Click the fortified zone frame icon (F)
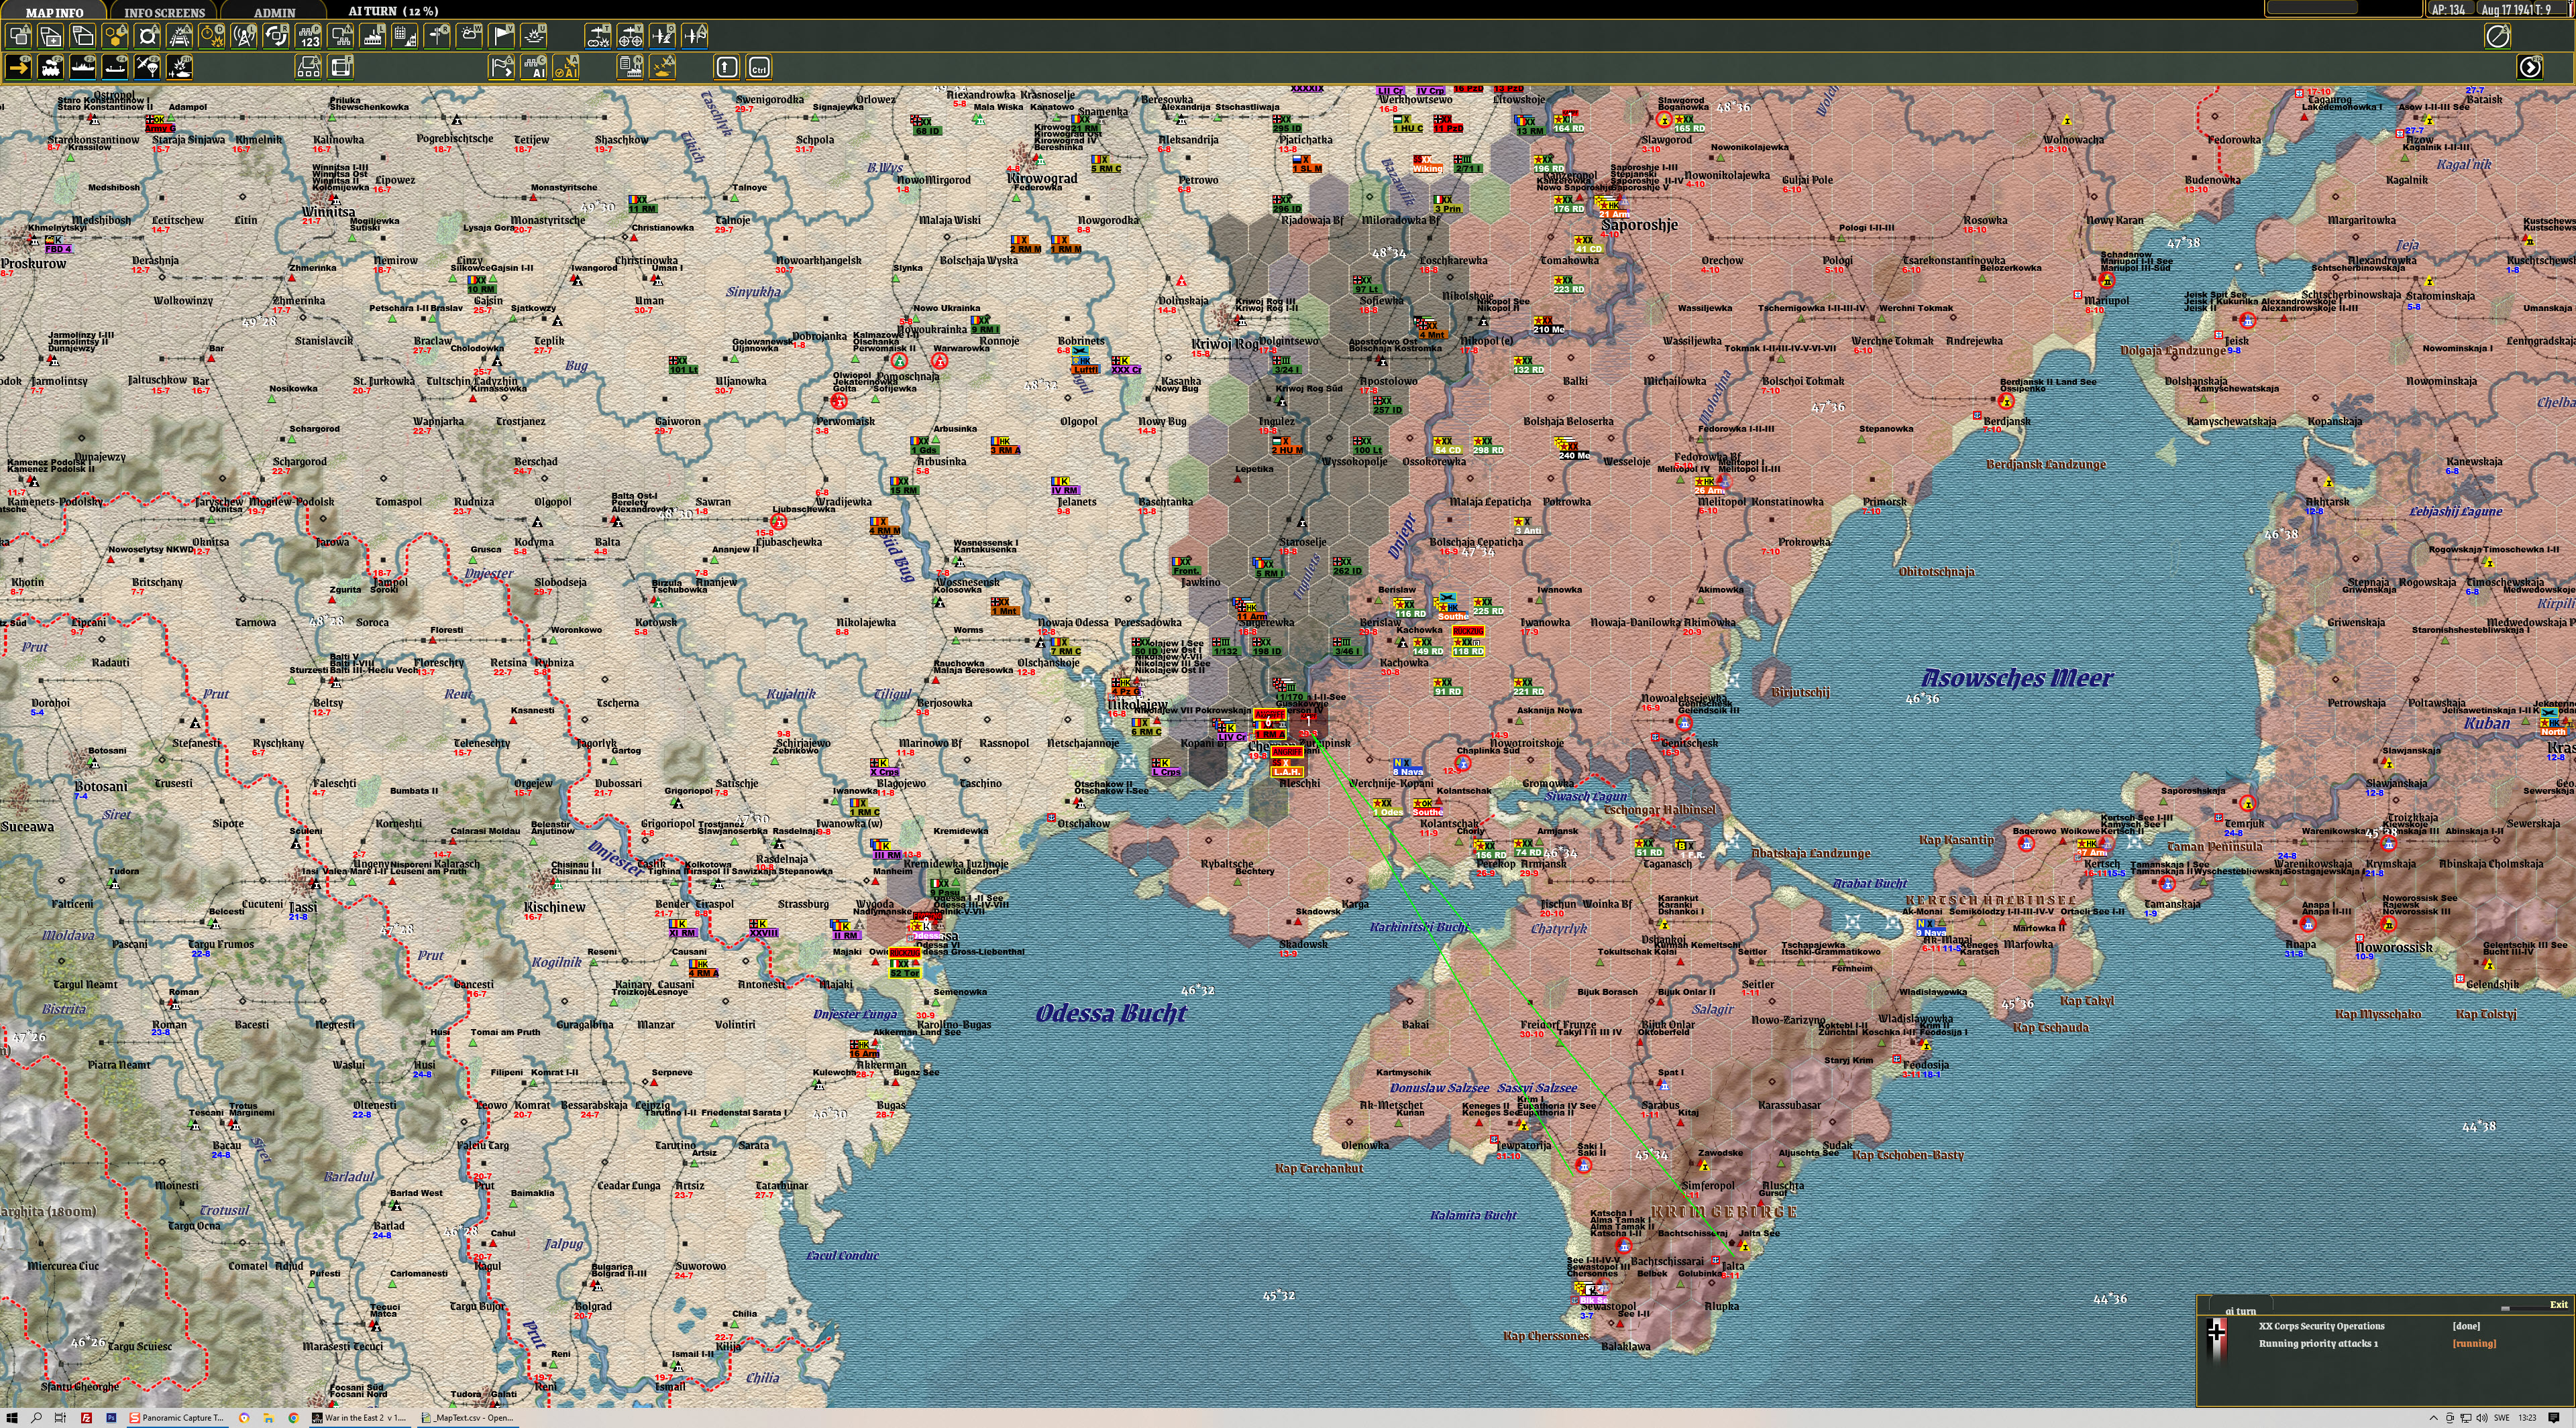The image size is (2576, 1428). [x=341, y=67]
